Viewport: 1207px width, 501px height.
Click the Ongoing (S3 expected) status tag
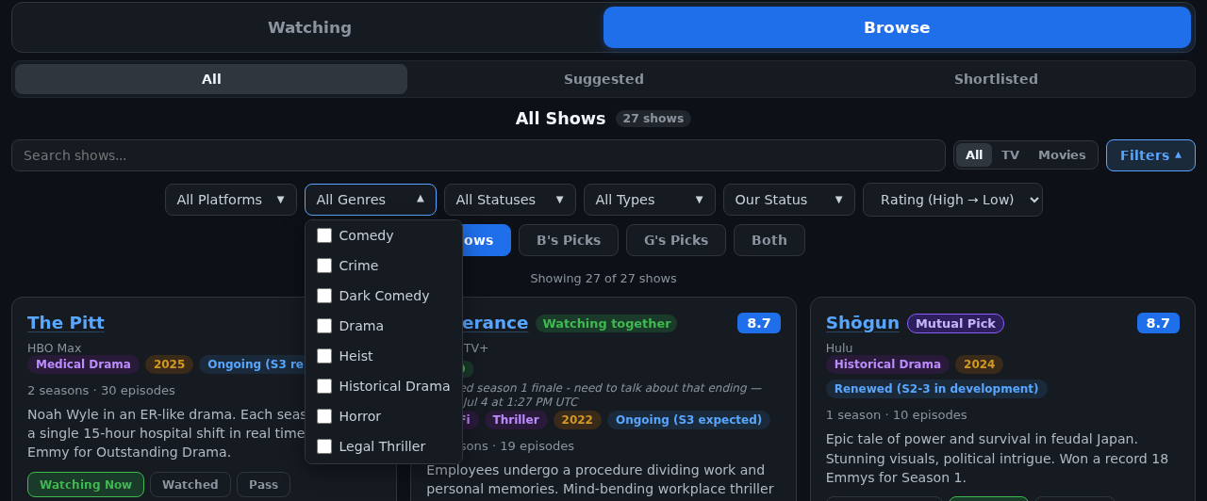[688, 420]
